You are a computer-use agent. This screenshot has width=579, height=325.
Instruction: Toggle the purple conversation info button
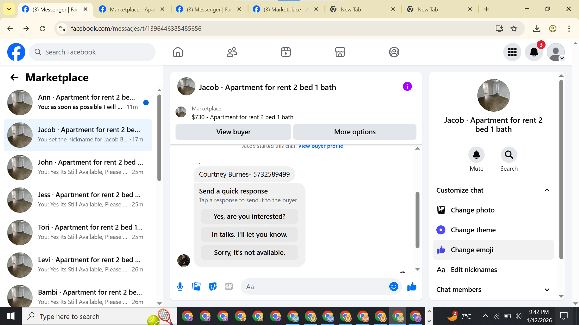click(x=407, y=87)
